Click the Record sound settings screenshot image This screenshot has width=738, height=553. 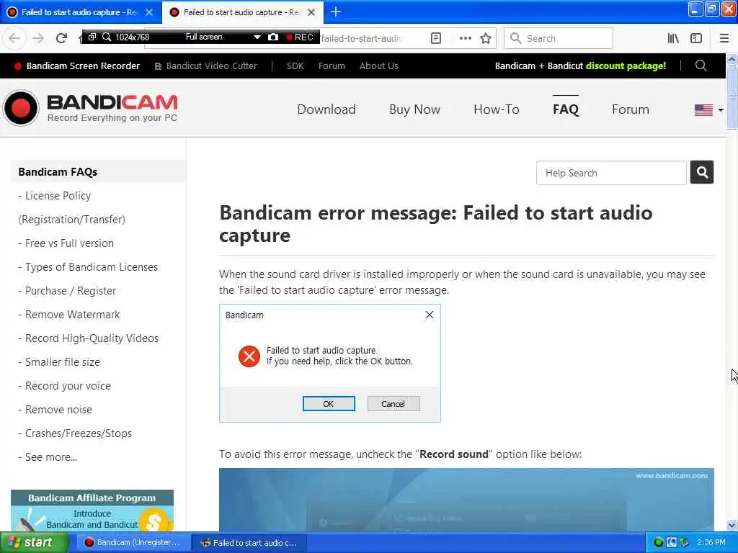click(x=466, y=500)
